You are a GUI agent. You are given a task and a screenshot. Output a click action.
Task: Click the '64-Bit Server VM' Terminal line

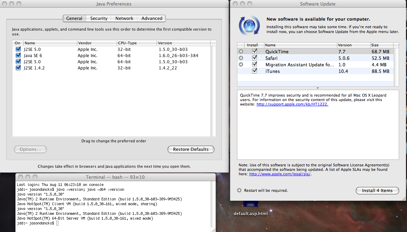[85, 219]
